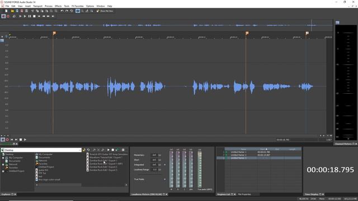Viewport: 358px width, 201px height.
Task: Open the Desktop path dropdown in Explorer
Action: point(79,150)
